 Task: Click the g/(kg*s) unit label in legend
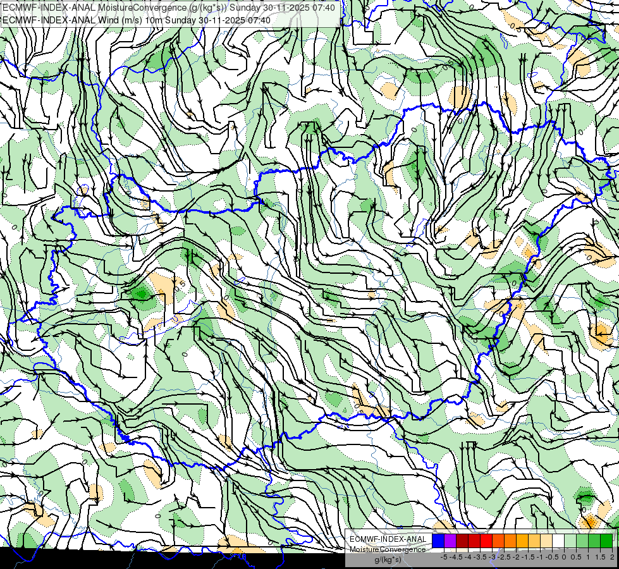coord(388,560)
